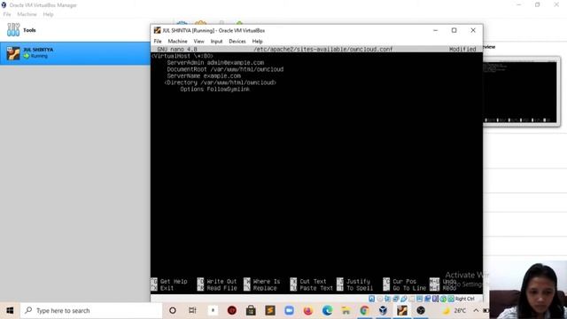Screen dimensions: 567x319
Task: Click the VM preview thumbnail in Manager
Action: click(x=520, y=91)
